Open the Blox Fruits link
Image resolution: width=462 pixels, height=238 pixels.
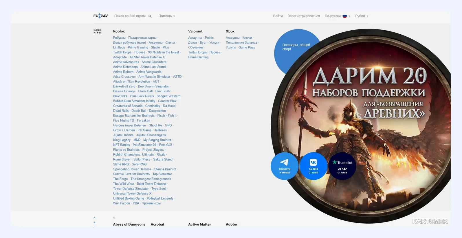(x=163, y=91)
